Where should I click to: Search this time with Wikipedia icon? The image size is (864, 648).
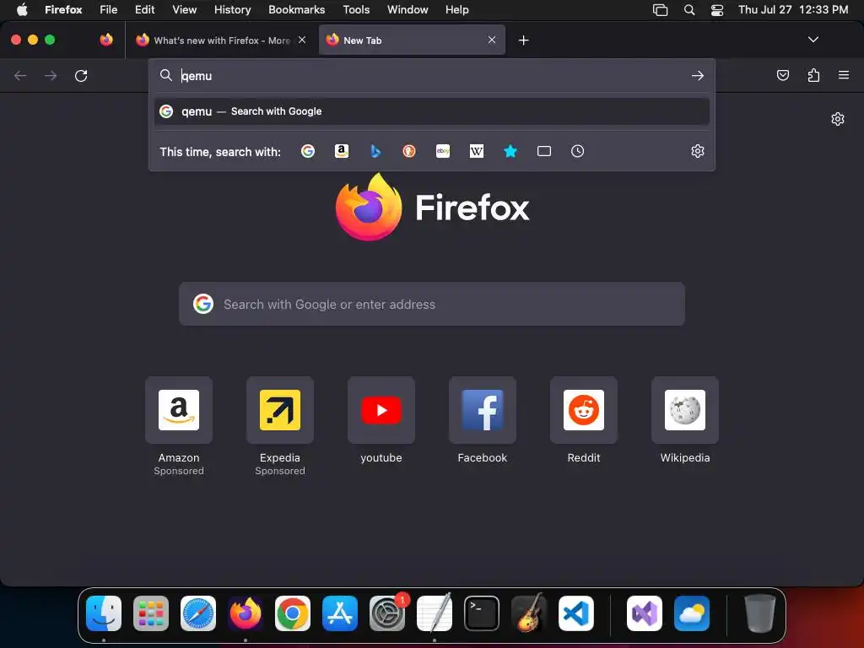tap(477, 151)
